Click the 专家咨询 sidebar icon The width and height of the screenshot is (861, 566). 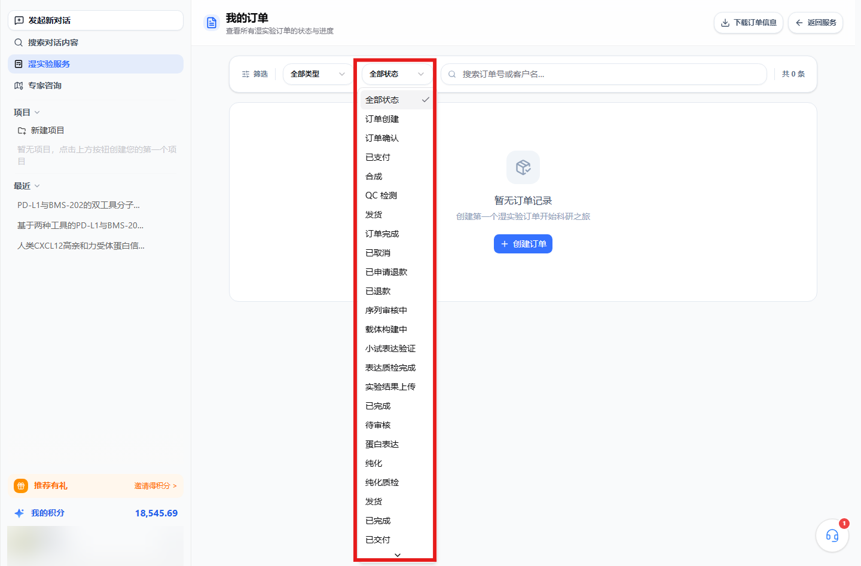19,85
